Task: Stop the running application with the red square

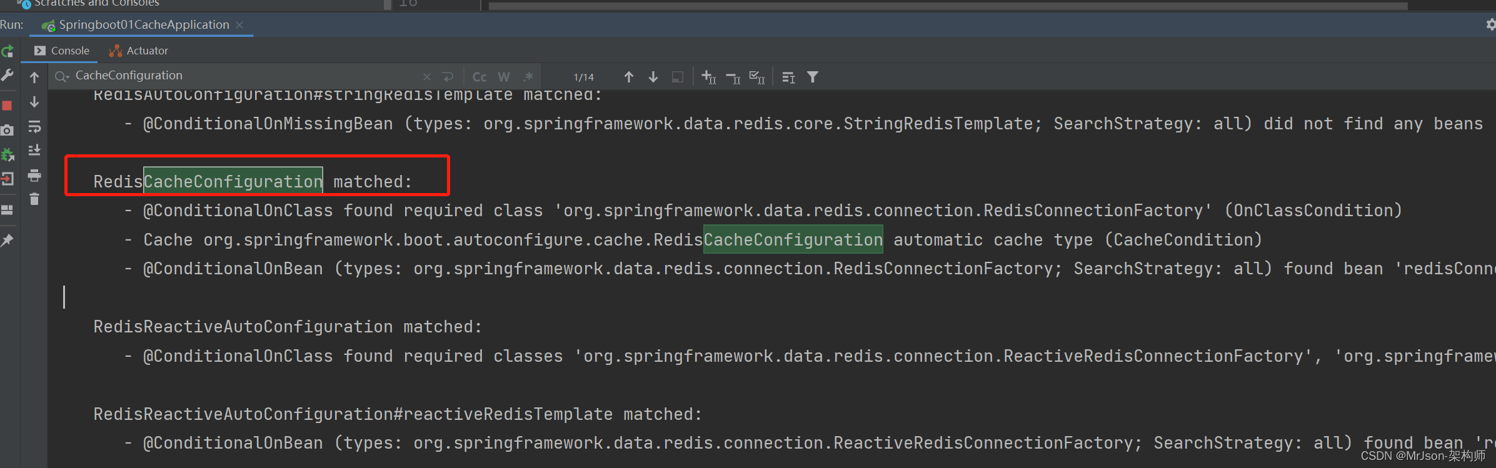Action: 8,105
